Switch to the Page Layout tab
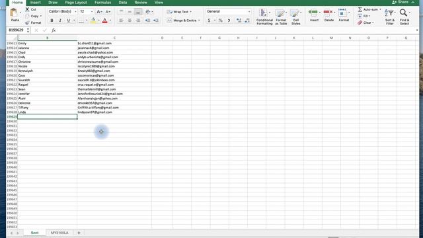423x238 pixels. pyautogui.click(x=76, y=3)
